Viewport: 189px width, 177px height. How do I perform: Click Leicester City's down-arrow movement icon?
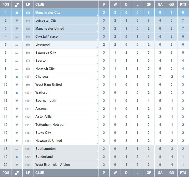pos(17,21)
